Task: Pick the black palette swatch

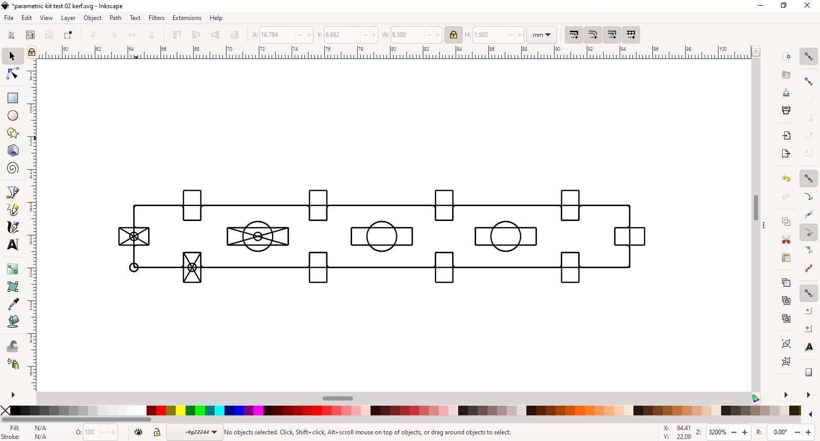Action: 15,411
